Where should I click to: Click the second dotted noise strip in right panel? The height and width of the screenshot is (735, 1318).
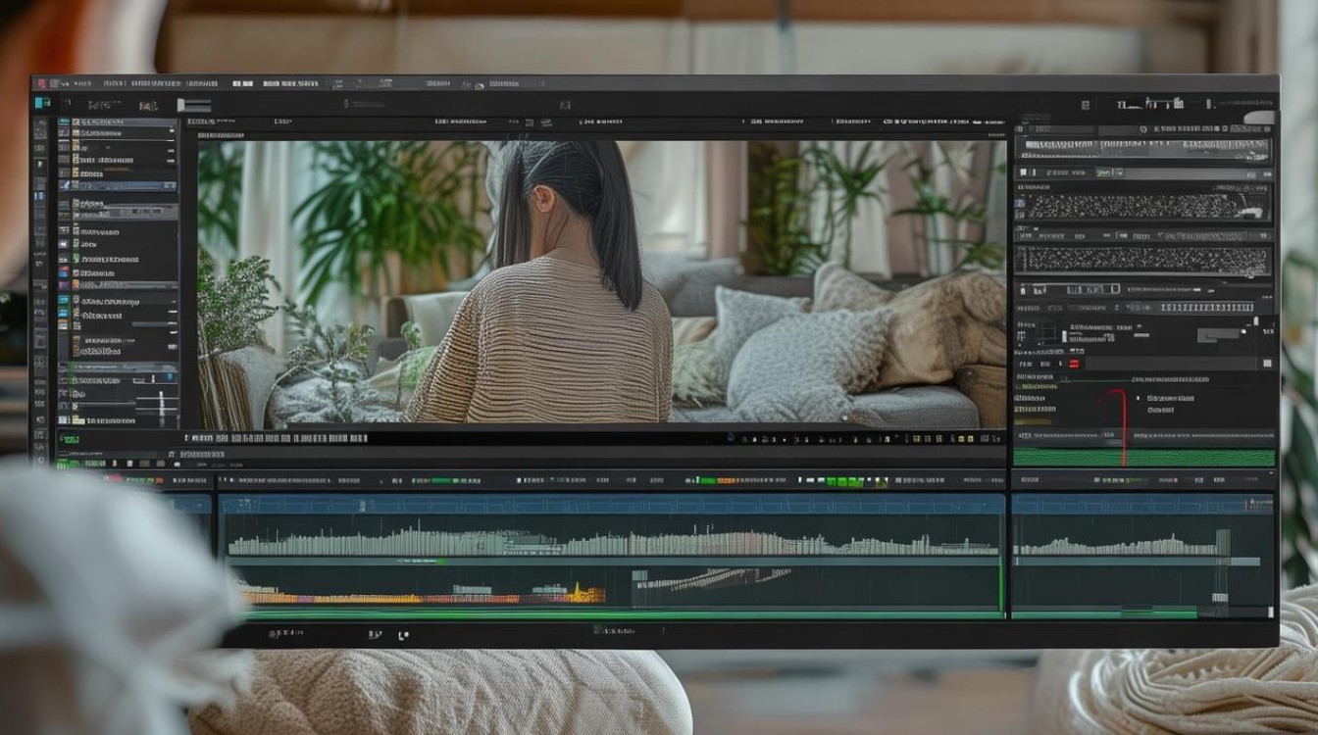tap(1142, 261)
